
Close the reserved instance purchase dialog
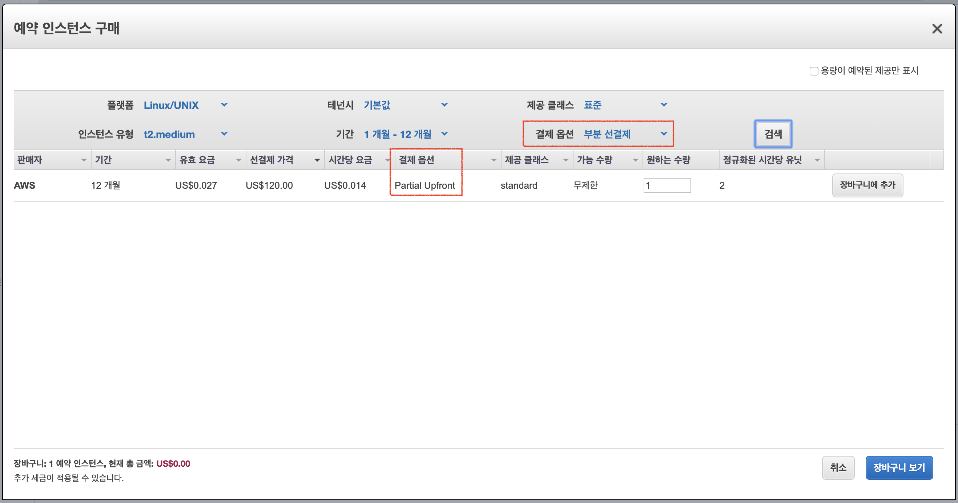click(937, 29)
